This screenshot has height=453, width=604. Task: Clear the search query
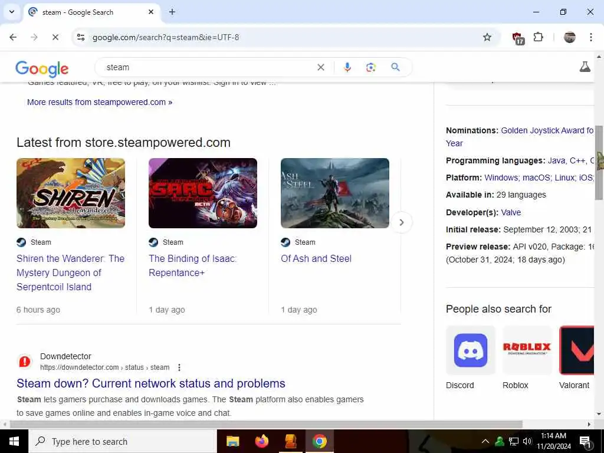pos(320,67)
